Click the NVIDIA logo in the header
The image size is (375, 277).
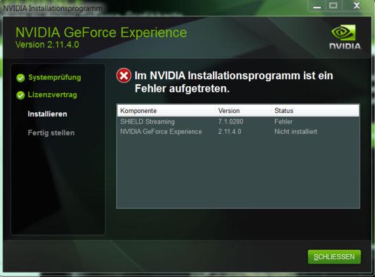345,37
